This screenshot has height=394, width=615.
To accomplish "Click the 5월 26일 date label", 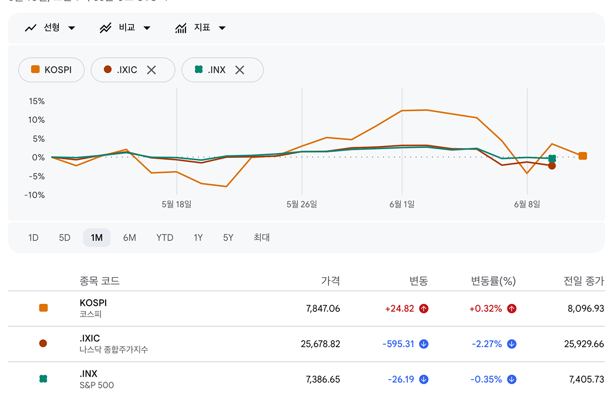I will tap(302, 204).
